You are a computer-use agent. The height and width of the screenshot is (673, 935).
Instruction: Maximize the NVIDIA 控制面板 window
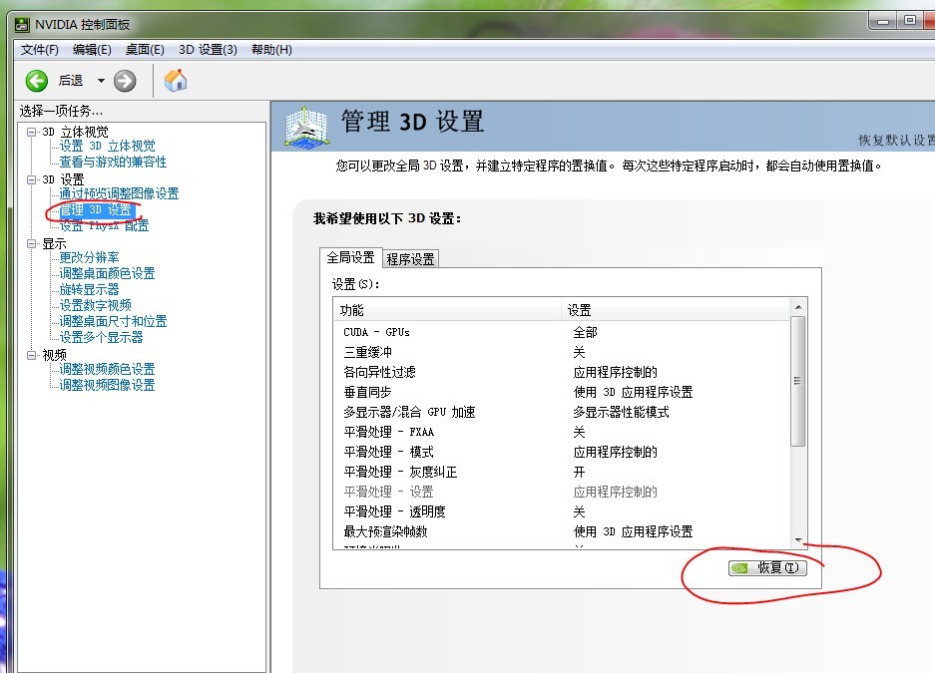(x=910, y=20)
